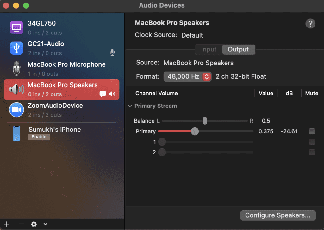The image size is (324, 230).
Task: Mute the Primary channel checkbox
Action: 312,131
